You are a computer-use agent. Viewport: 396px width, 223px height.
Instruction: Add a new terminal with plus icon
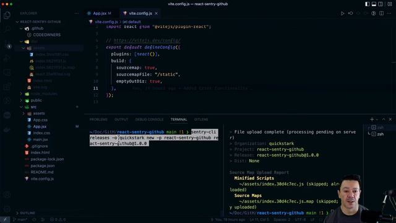click(x=372, y=120)
